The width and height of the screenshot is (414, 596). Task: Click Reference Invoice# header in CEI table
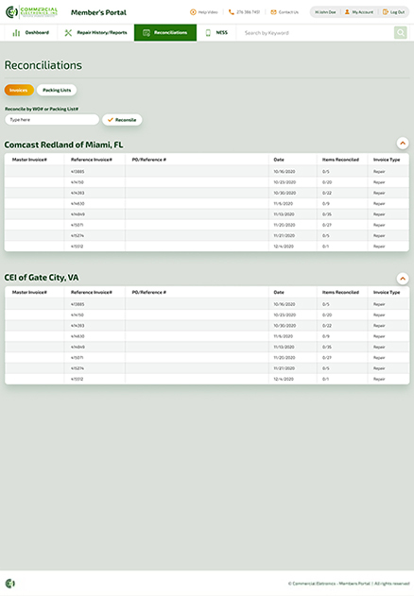click(92, 292)
